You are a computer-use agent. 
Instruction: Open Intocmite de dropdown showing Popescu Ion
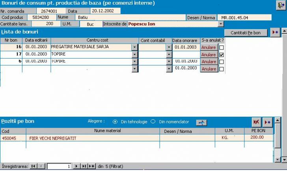(x=220, y=24)
